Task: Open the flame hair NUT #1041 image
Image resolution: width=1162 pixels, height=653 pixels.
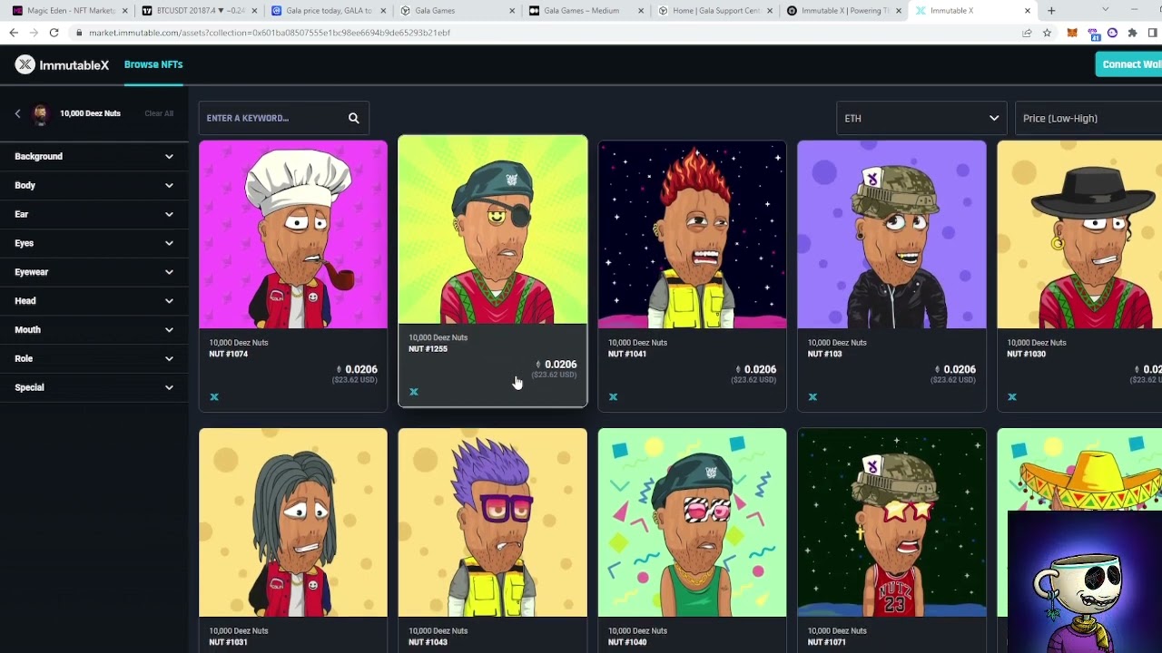Action: tap(693, 234)
